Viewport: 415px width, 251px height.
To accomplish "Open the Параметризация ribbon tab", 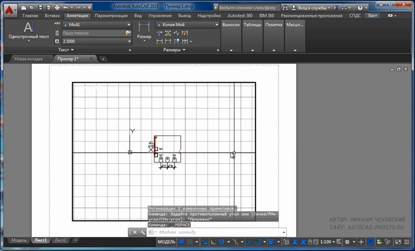I will [x=111, y=16].
